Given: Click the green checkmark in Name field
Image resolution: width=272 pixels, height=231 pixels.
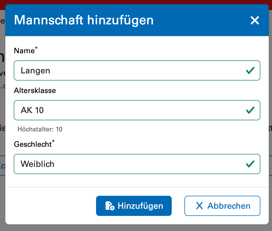Looking at the screenshot, I should (250, 70).
